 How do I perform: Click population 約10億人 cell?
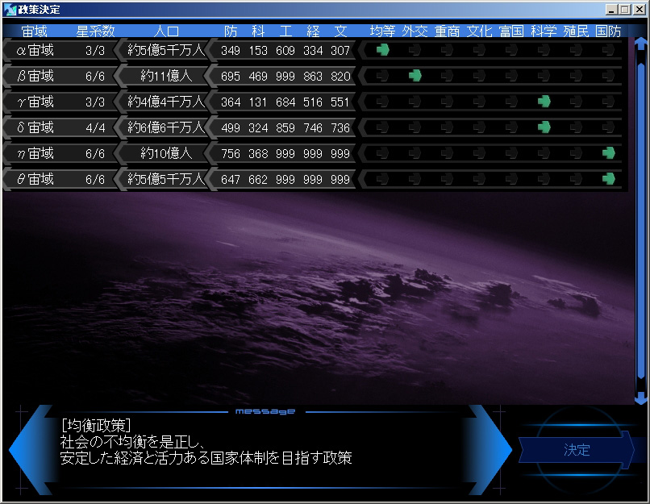[x=166, y=153]
